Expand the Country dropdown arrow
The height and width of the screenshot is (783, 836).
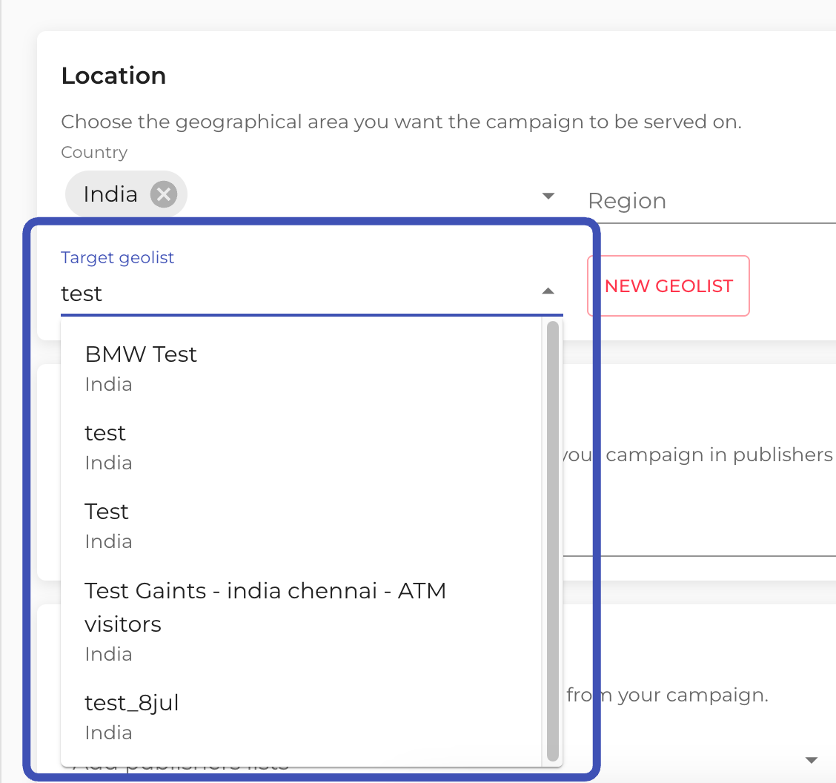pos(548,196)
